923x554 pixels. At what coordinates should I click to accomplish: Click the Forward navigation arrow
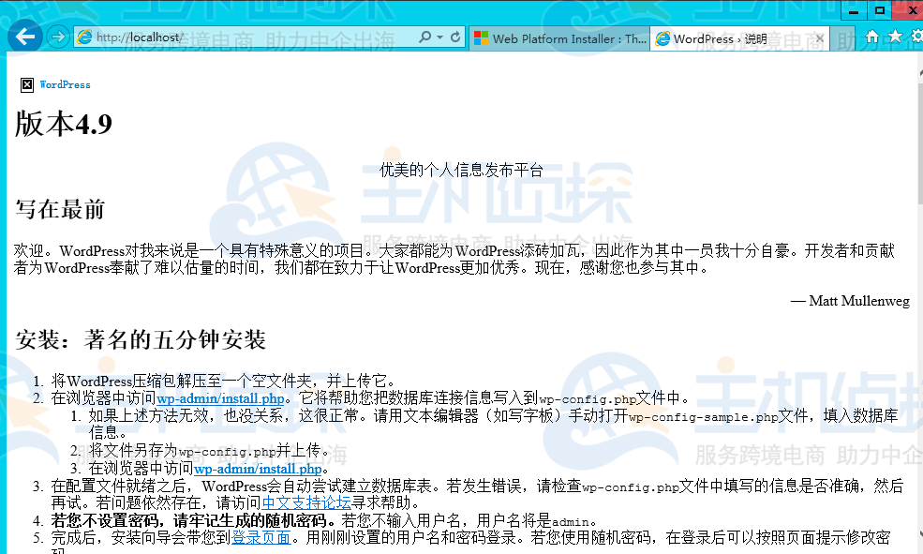[56, 37]
